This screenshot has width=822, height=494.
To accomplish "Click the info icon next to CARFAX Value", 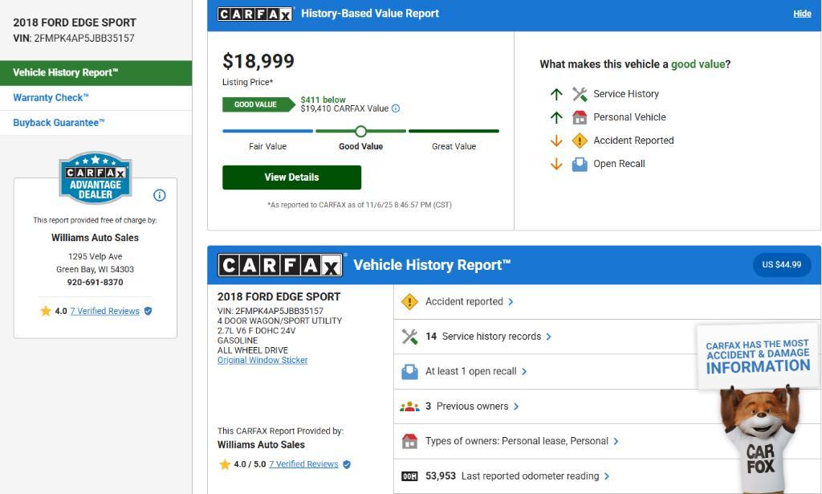I will [396, 108].
